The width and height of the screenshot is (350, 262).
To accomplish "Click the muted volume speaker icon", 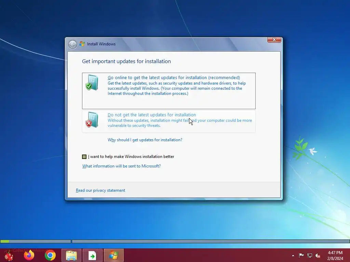I will (318, 256).
